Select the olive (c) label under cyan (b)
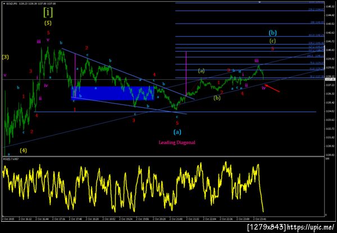 pos(272,40)
